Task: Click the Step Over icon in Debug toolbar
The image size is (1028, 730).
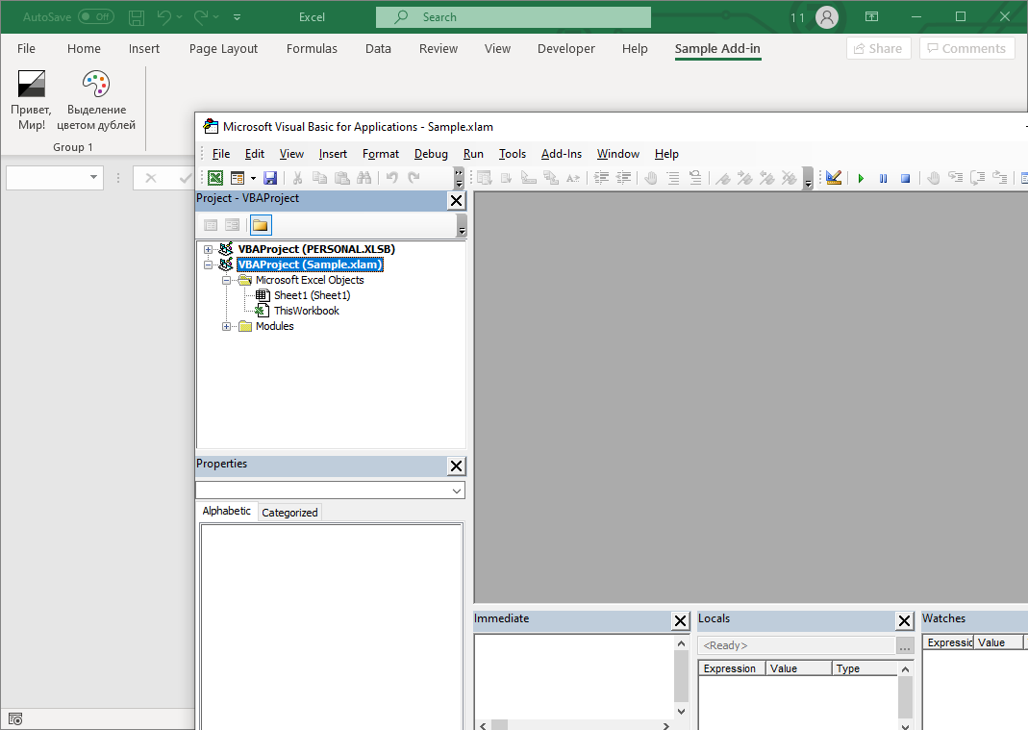Action: click(978, 178)
